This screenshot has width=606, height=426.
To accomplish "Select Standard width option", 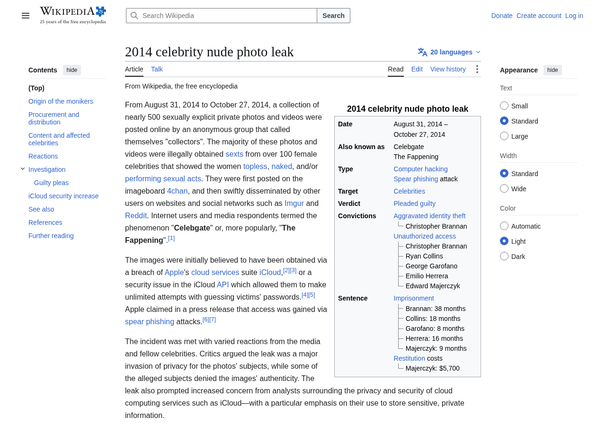I will pos(504,173).
